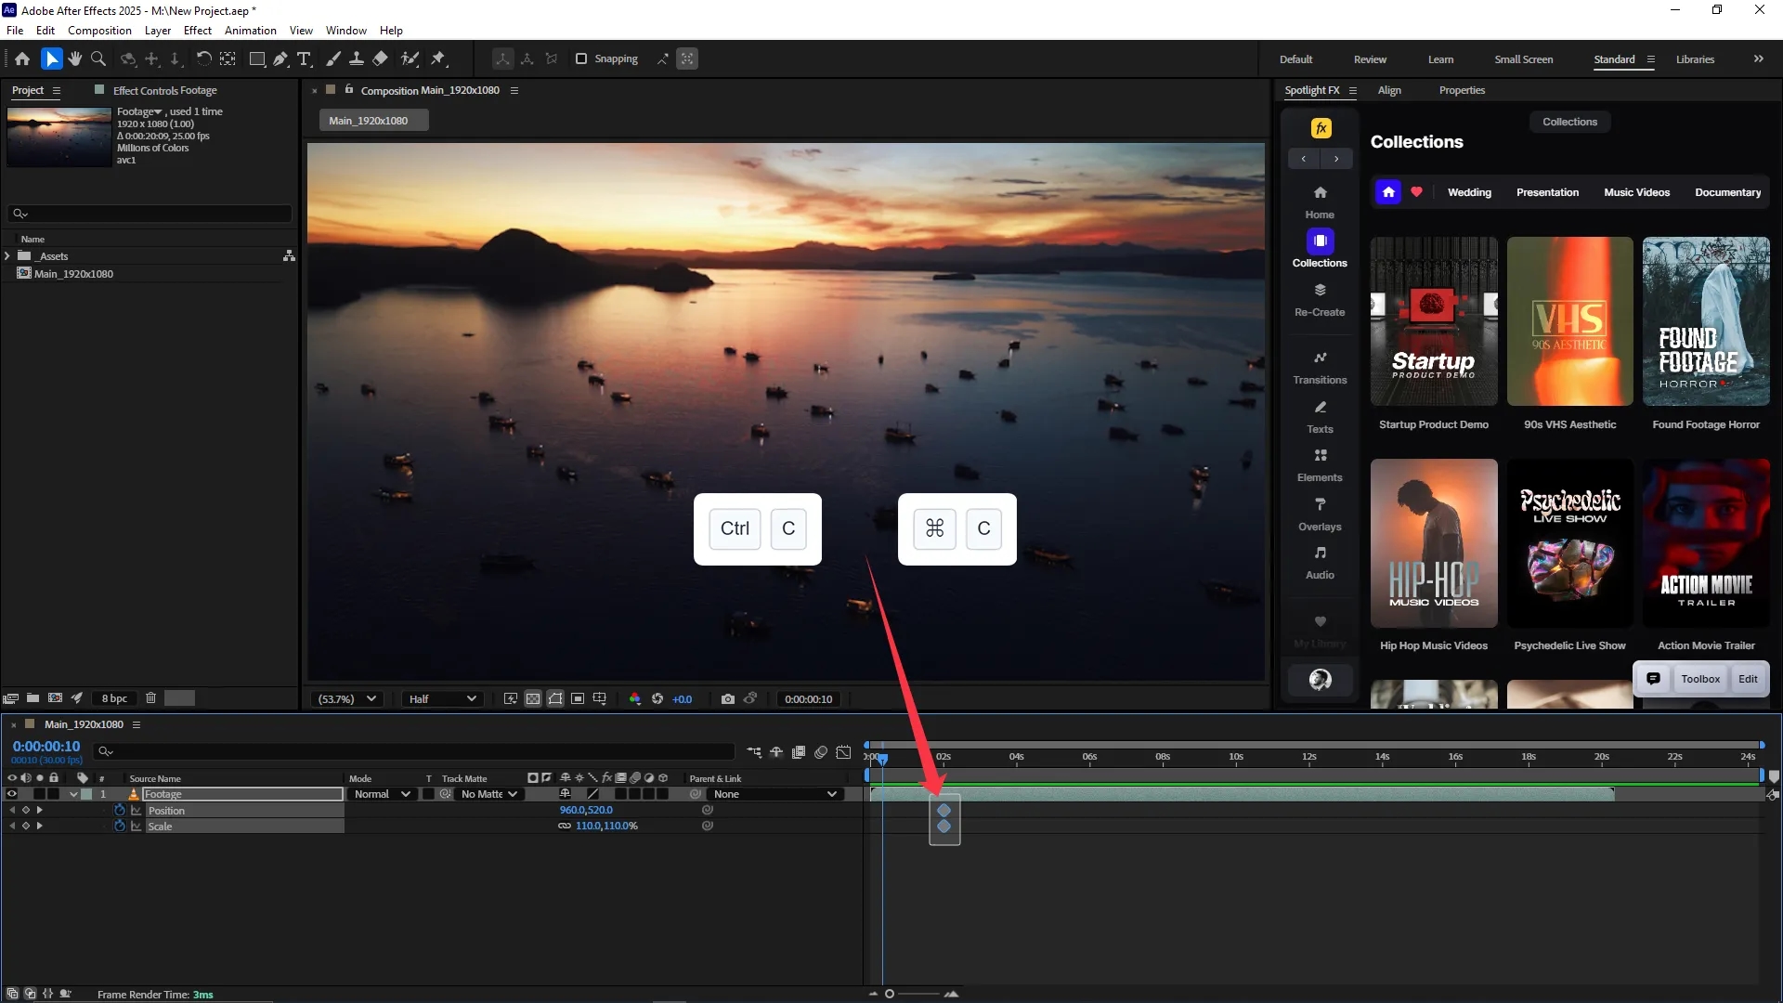The width and height of the screenshot is (1783, 1003).
Task: Click the exposure +0.0 value
Action: tap(682, 699)
